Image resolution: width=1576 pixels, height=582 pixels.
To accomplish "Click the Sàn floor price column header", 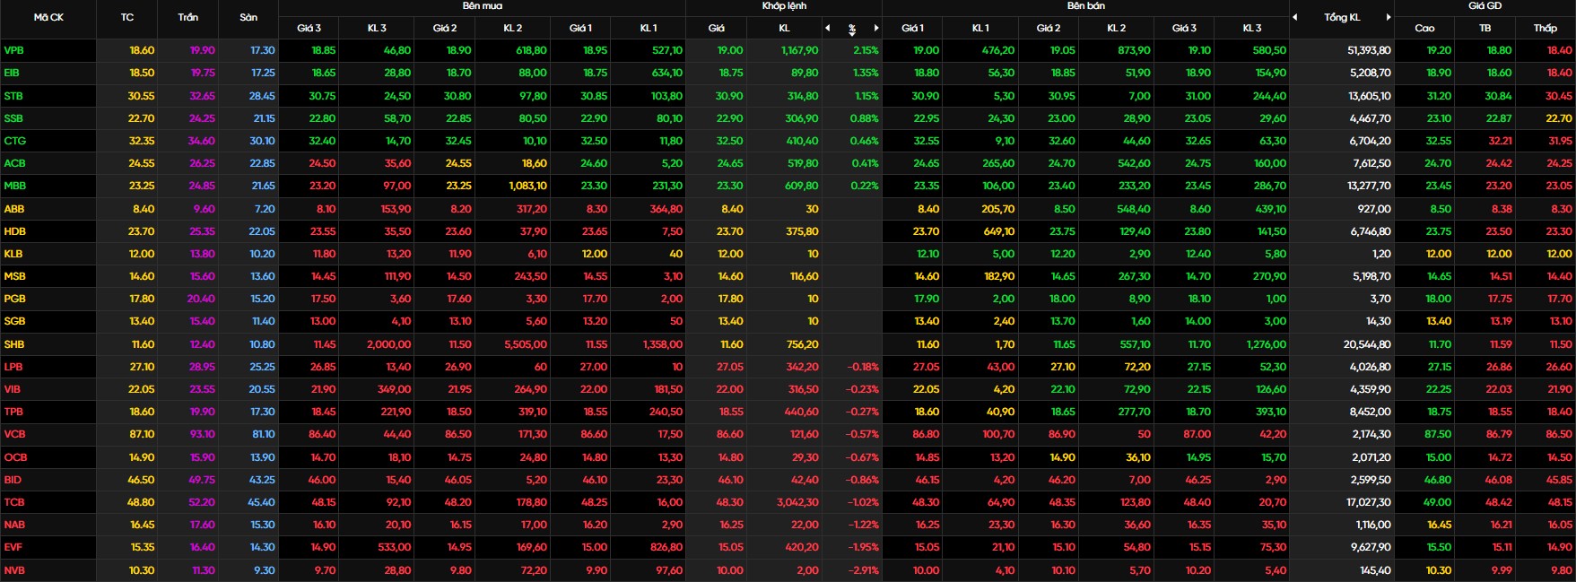I will point(248,17).
